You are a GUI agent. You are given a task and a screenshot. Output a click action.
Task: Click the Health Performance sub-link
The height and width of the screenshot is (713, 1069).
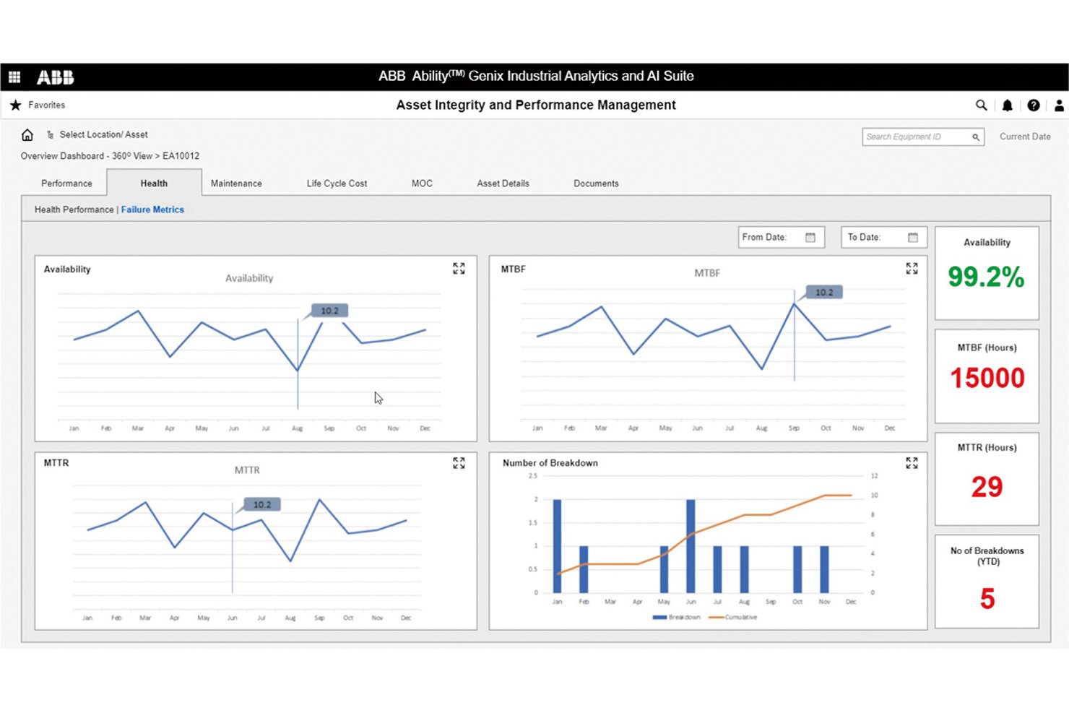coord(74,209)
